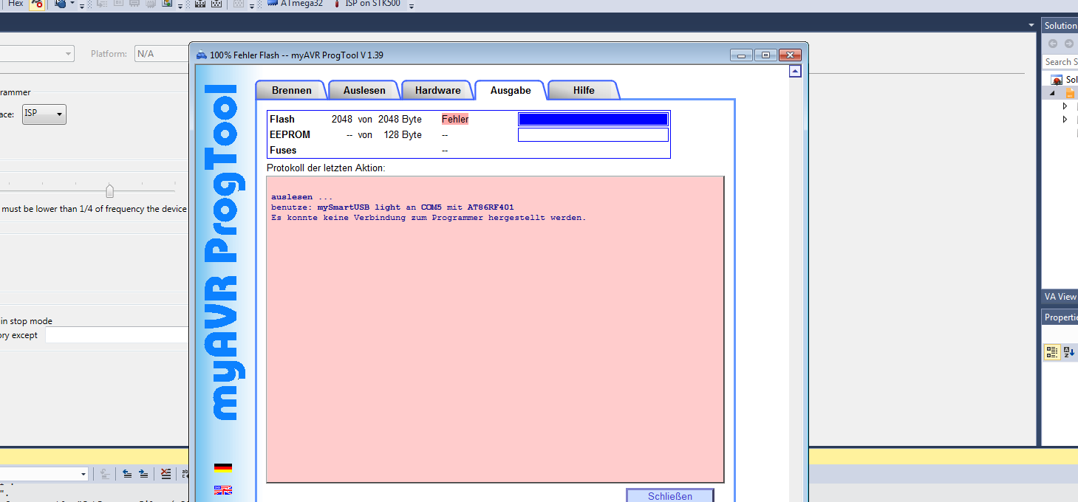Switch language to German via flag icon
This screenshot has height=502, width=1078.
pyautogui.click(x=223, y=467)
